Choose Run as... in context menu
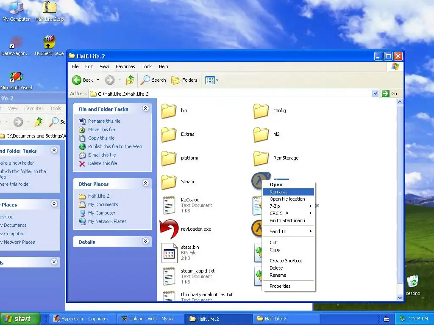The image size is (434, 325). pos(288,192)
